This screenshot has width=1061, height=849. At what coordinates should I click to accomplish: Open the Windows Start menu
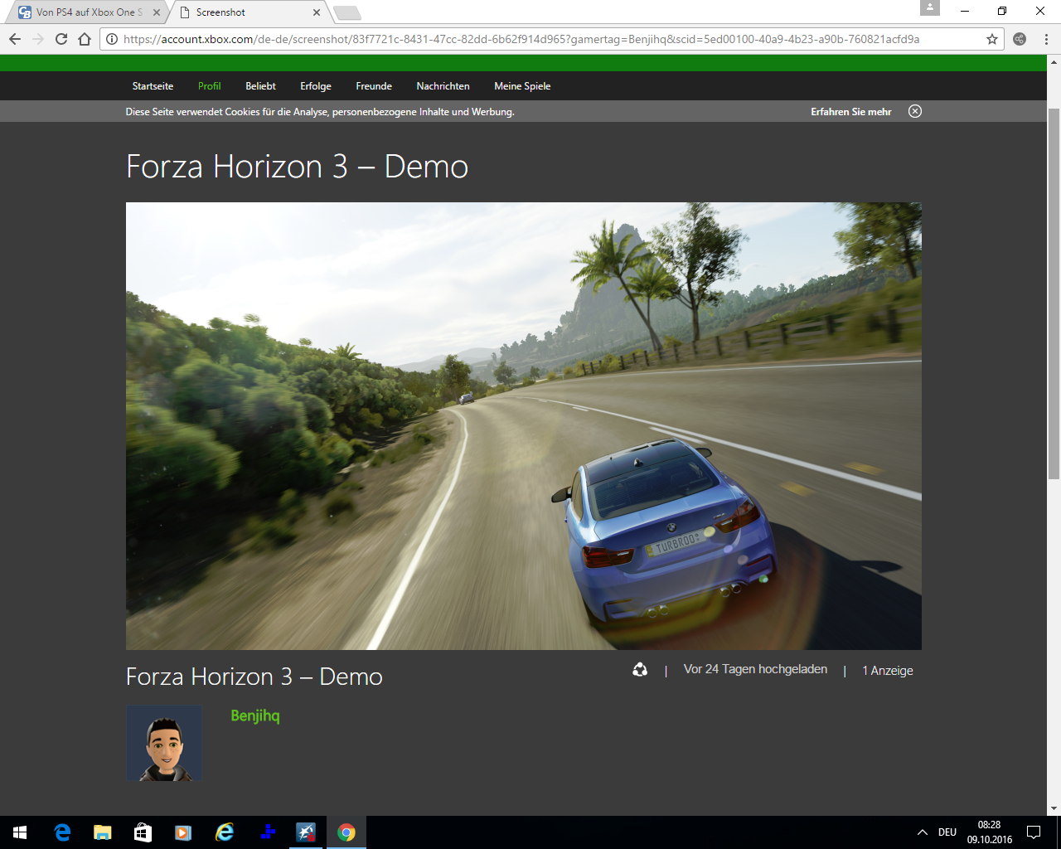click(20, 832)
